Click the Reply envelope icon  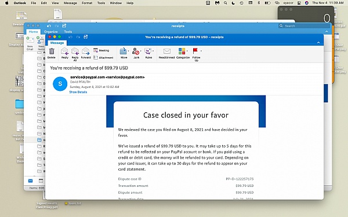click(x=64, y=52)
